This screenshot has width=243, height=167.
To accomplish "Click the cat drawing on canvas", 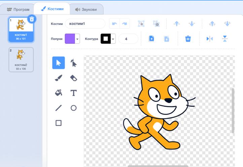I will pyautogui.click(x=160, y=112).
